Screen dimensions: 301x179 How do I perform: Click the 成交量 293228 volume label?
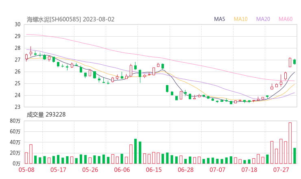coord(46,115)
